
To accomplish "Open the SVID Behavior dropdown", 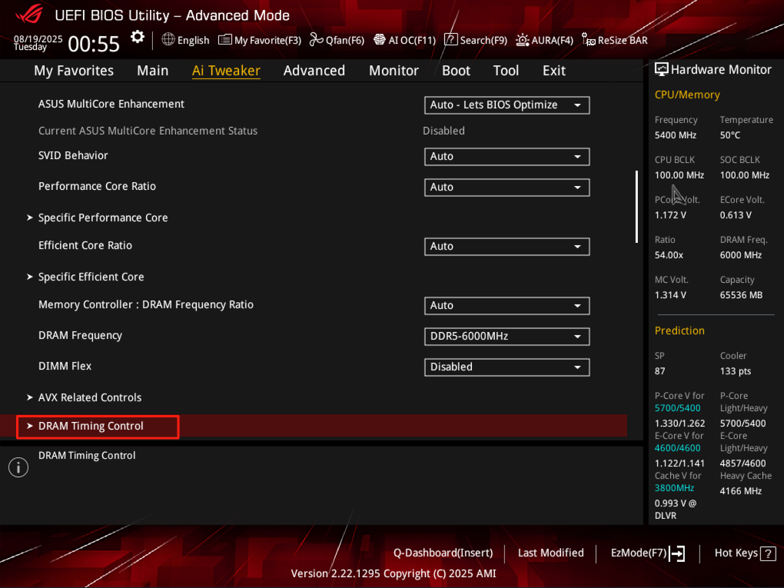I will [x=507, y=157].
